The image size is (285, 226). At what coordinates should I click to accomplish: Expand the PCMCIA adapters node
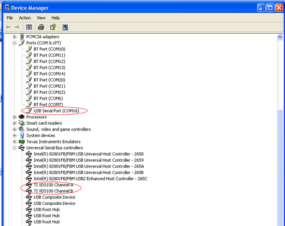tap(15, 37)
